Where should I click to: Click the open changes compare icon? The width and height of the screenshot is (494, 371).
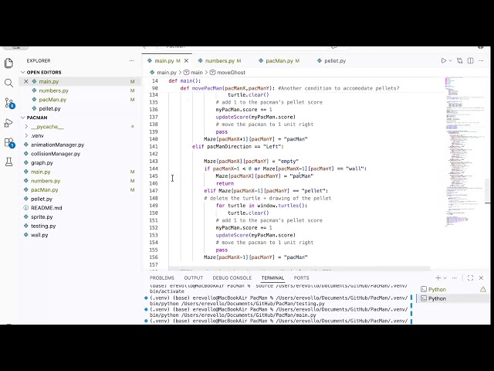point(460,60)
